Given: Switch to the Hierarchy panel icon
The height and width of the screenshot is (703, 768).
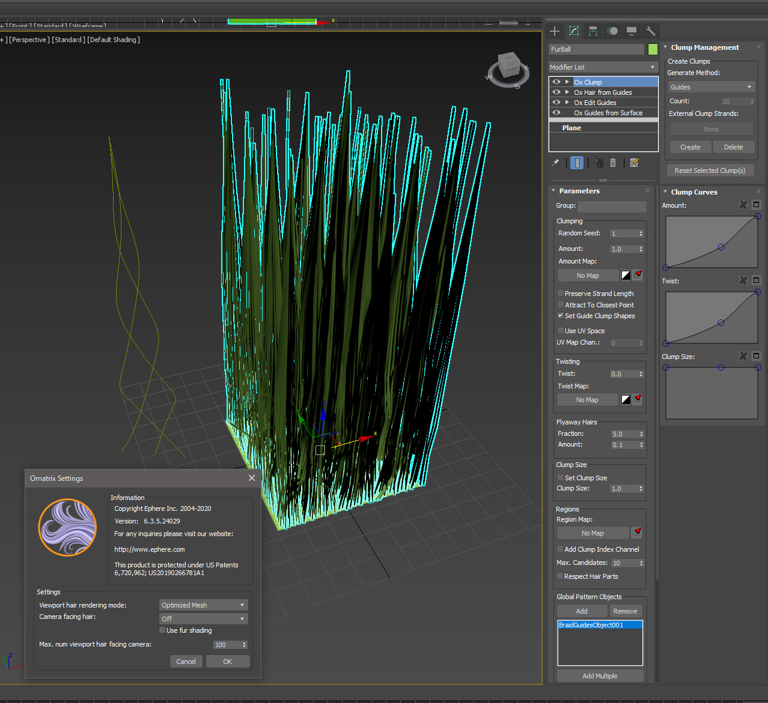Looking at the screenshot, I should click(x=593, y=31).
